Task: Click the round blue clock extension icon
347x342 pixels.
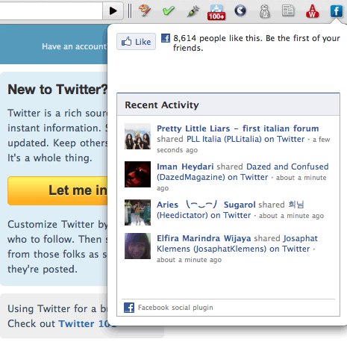Action: (240, 10)
